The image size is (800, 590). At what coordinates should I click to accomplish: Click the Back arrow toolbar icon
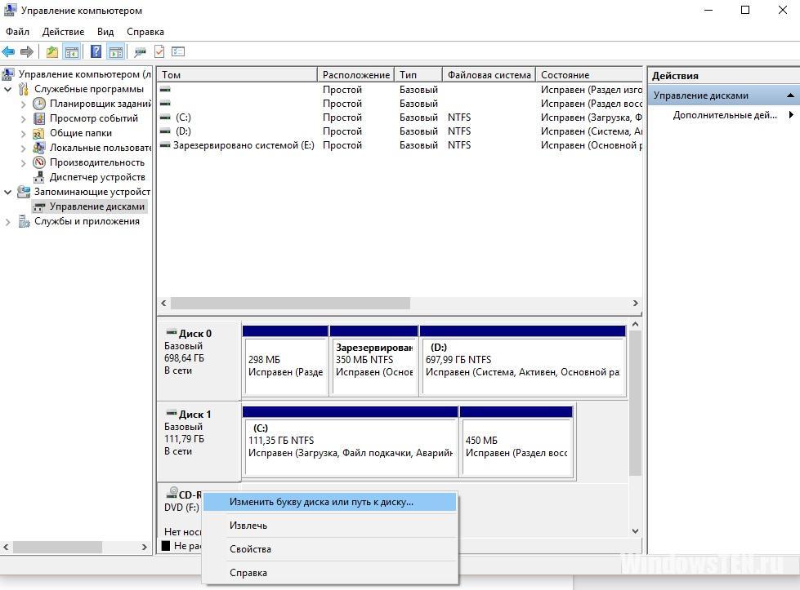coord(9,51)
